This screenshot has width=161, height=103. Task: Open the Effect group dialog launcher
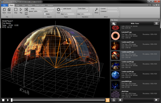point(119,17)
